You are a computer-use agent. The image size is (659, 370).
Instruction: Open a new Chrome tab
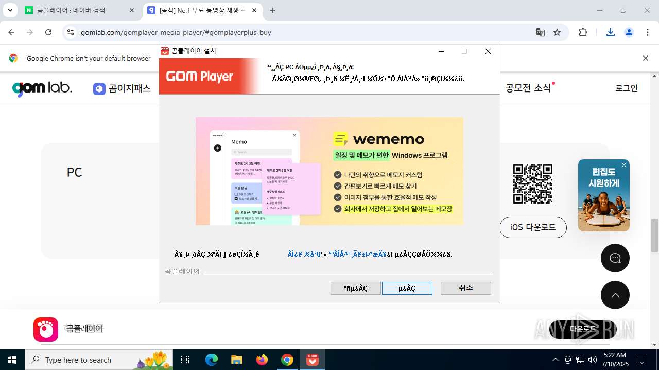click(273, 10)
